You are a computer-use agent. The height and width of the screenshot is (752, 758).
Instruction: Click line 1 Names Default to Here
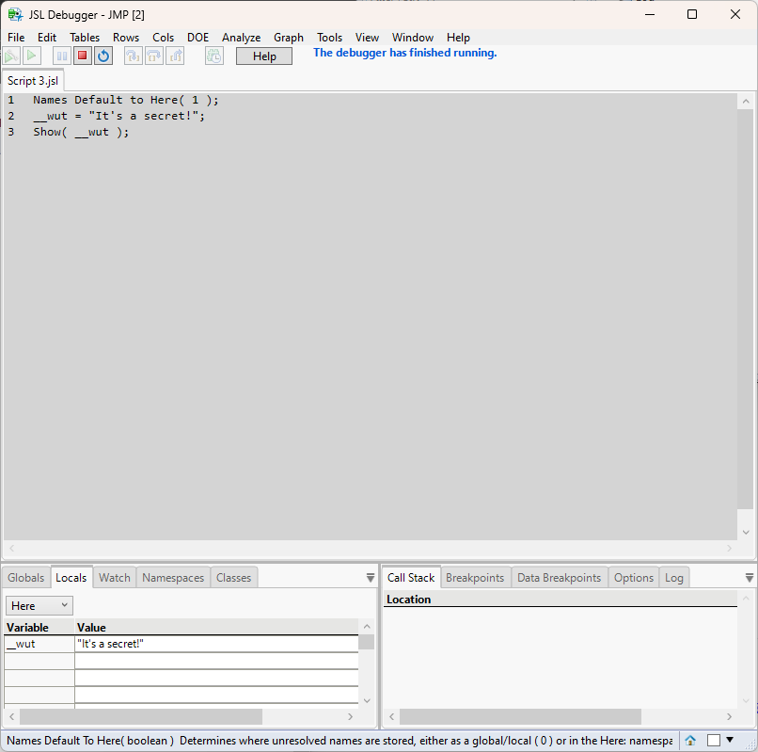click(x=126, y=100)
